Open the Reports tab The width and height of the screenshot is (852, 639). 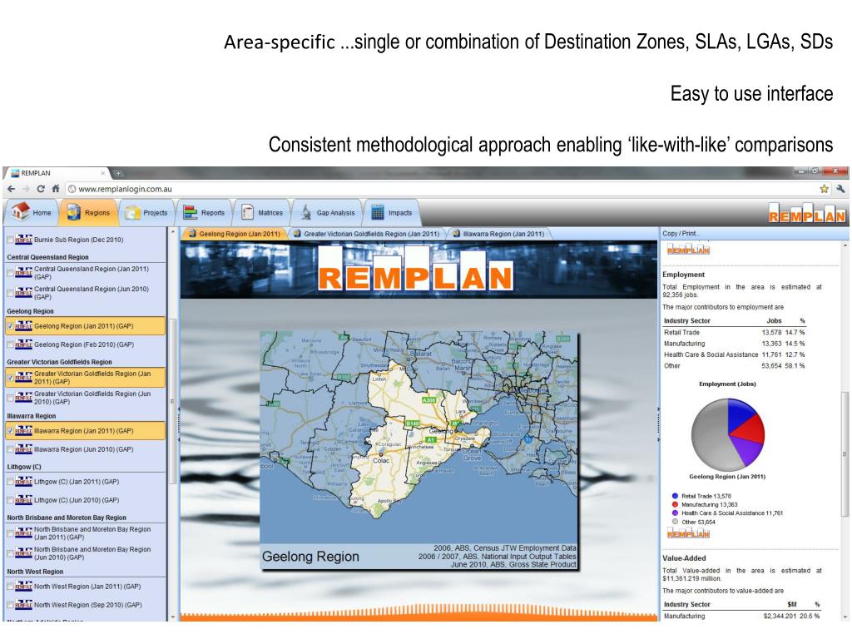[205, 212]
